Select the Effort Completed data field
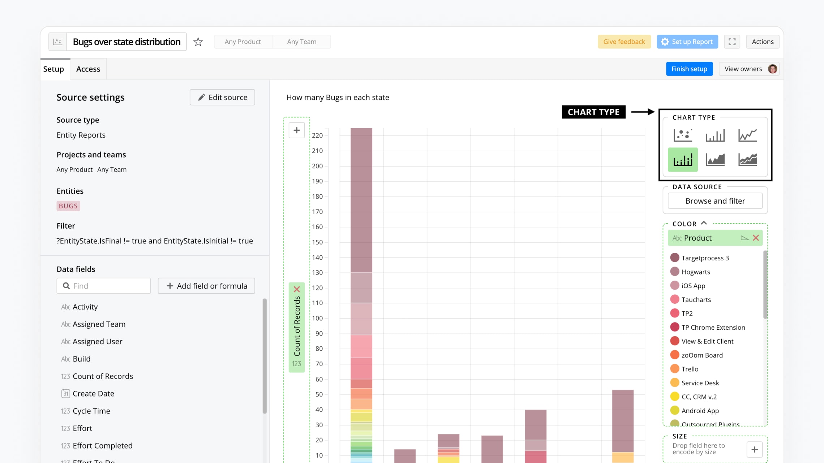 point(102,445)
